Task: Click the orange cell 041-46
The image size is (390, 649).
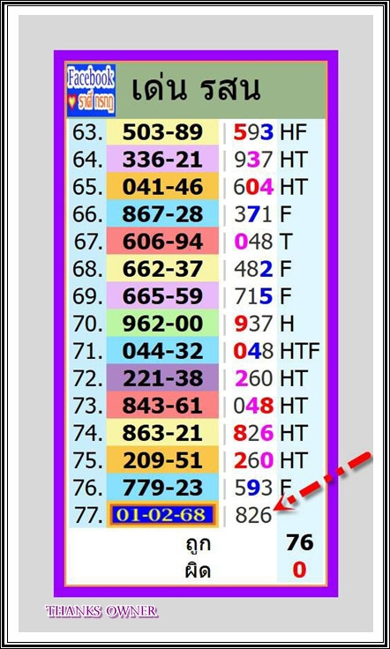Action: [162, 187]
